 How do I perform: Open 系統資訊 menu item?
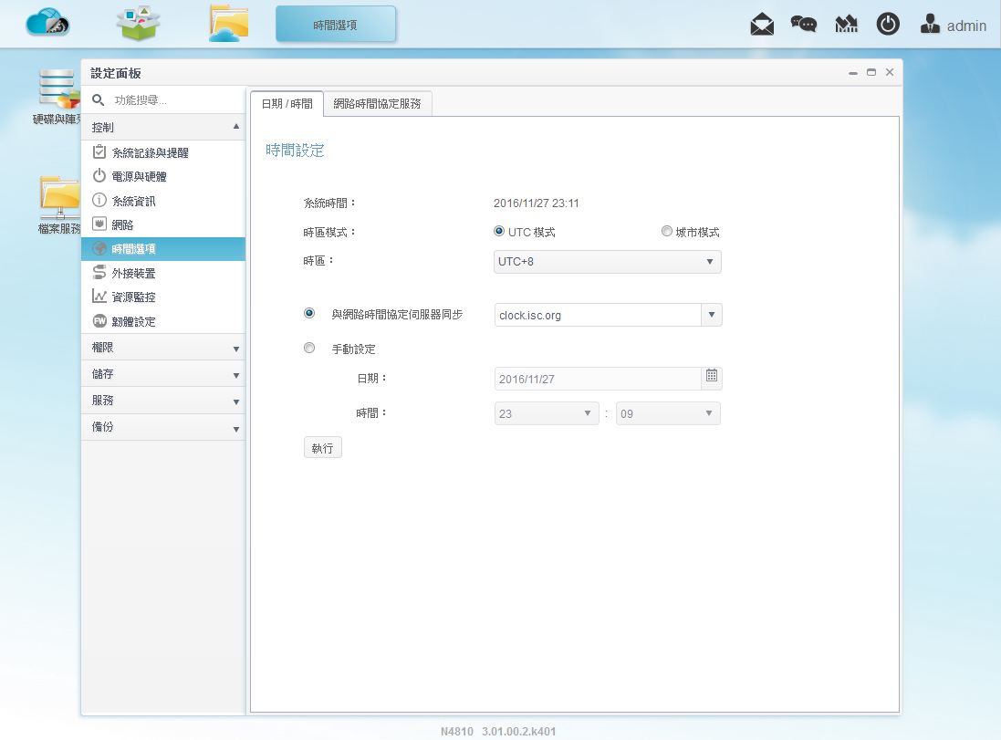(x=163, y=201)
